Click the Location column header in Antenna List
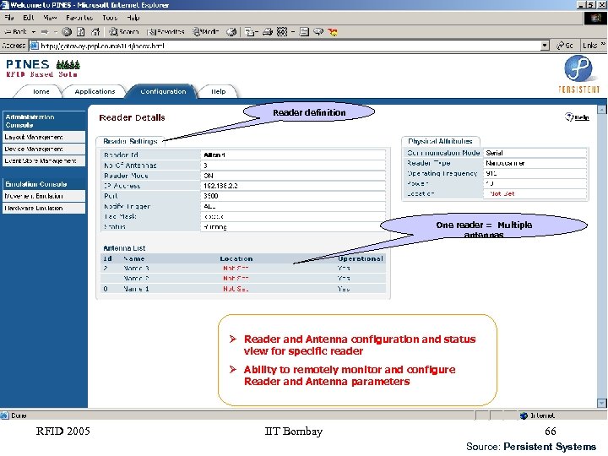 (236, 258)
